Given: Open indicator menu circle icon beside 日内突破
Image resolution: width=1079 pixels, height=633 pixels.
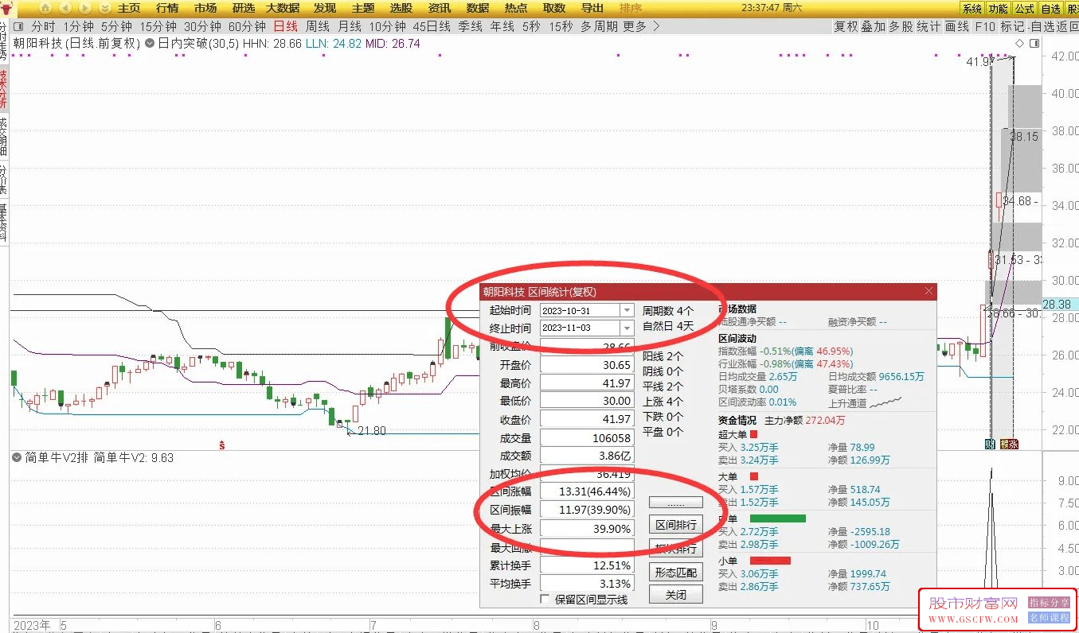Looking at the screenshot, I should click(x=149, y=44).
